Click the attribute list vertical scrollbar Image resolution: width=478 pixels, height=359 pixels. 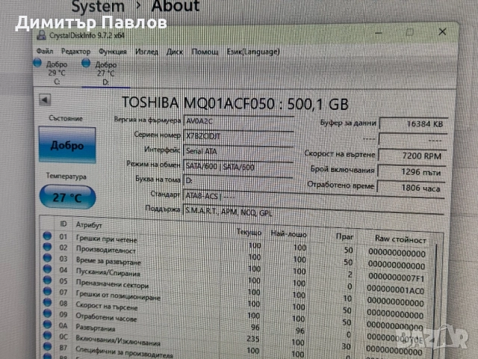pos(434,301)
